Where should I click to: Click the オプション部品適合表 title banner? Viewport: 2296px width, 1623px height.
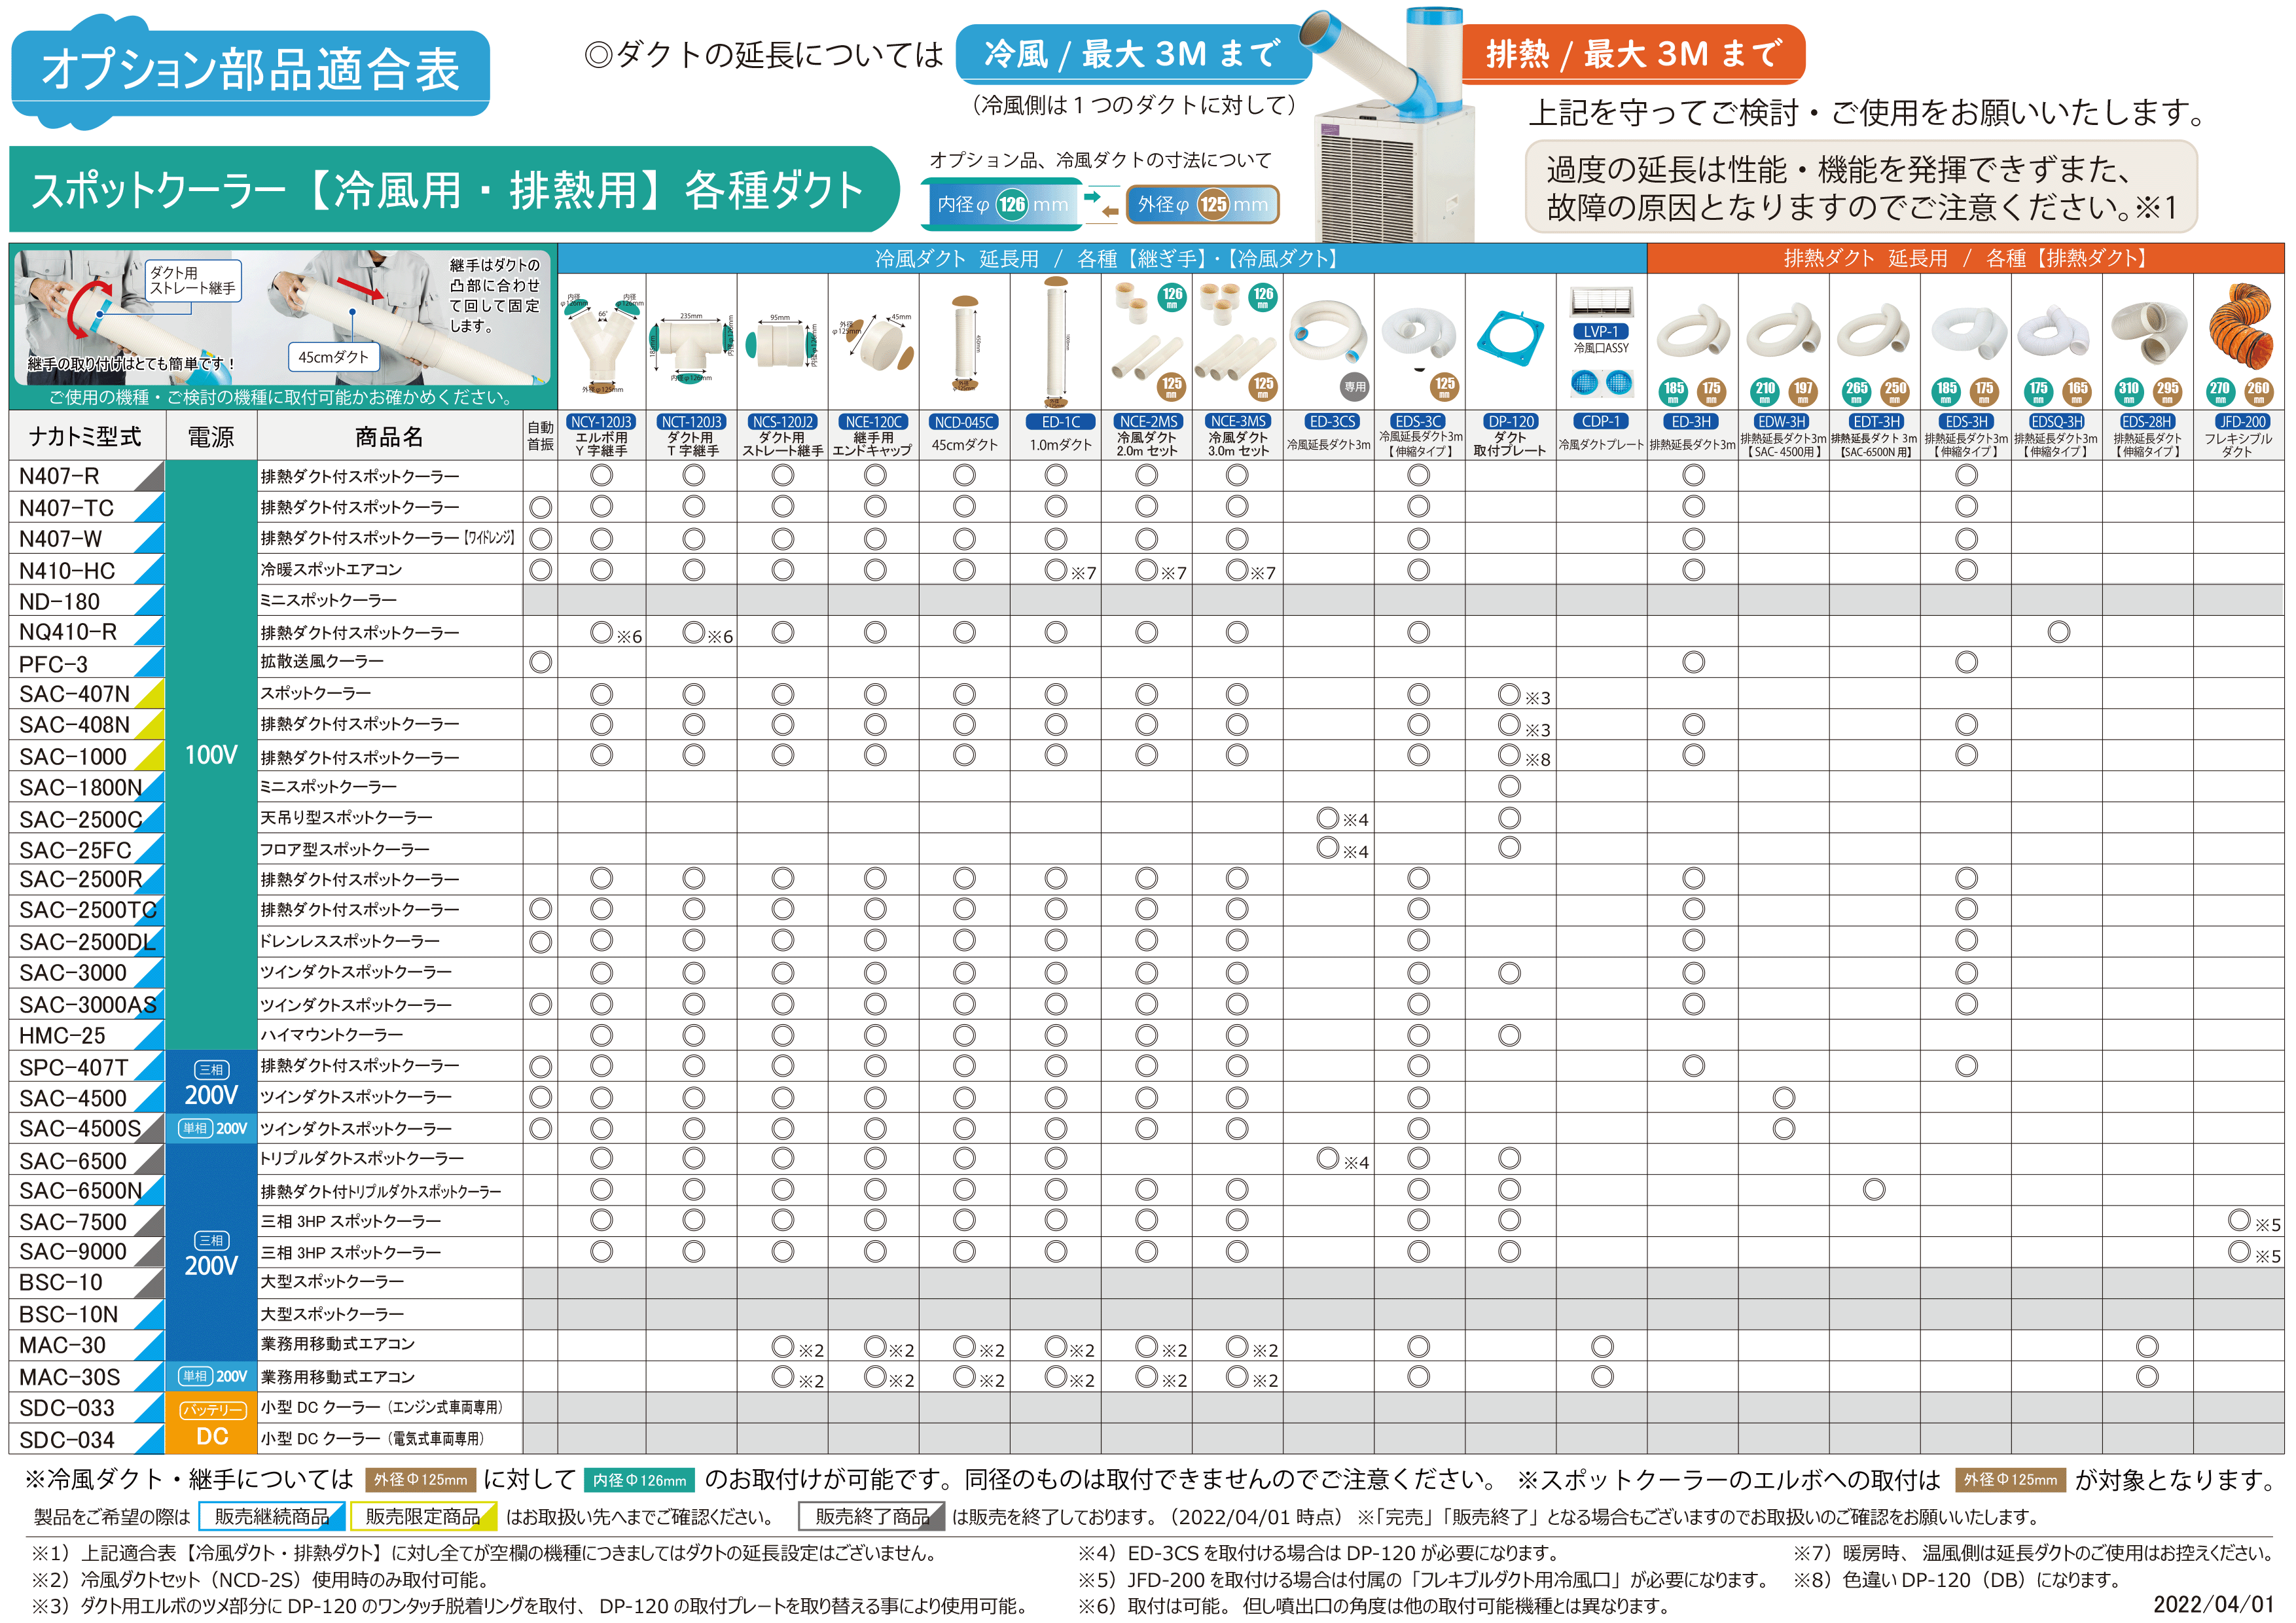coord(250,72)
